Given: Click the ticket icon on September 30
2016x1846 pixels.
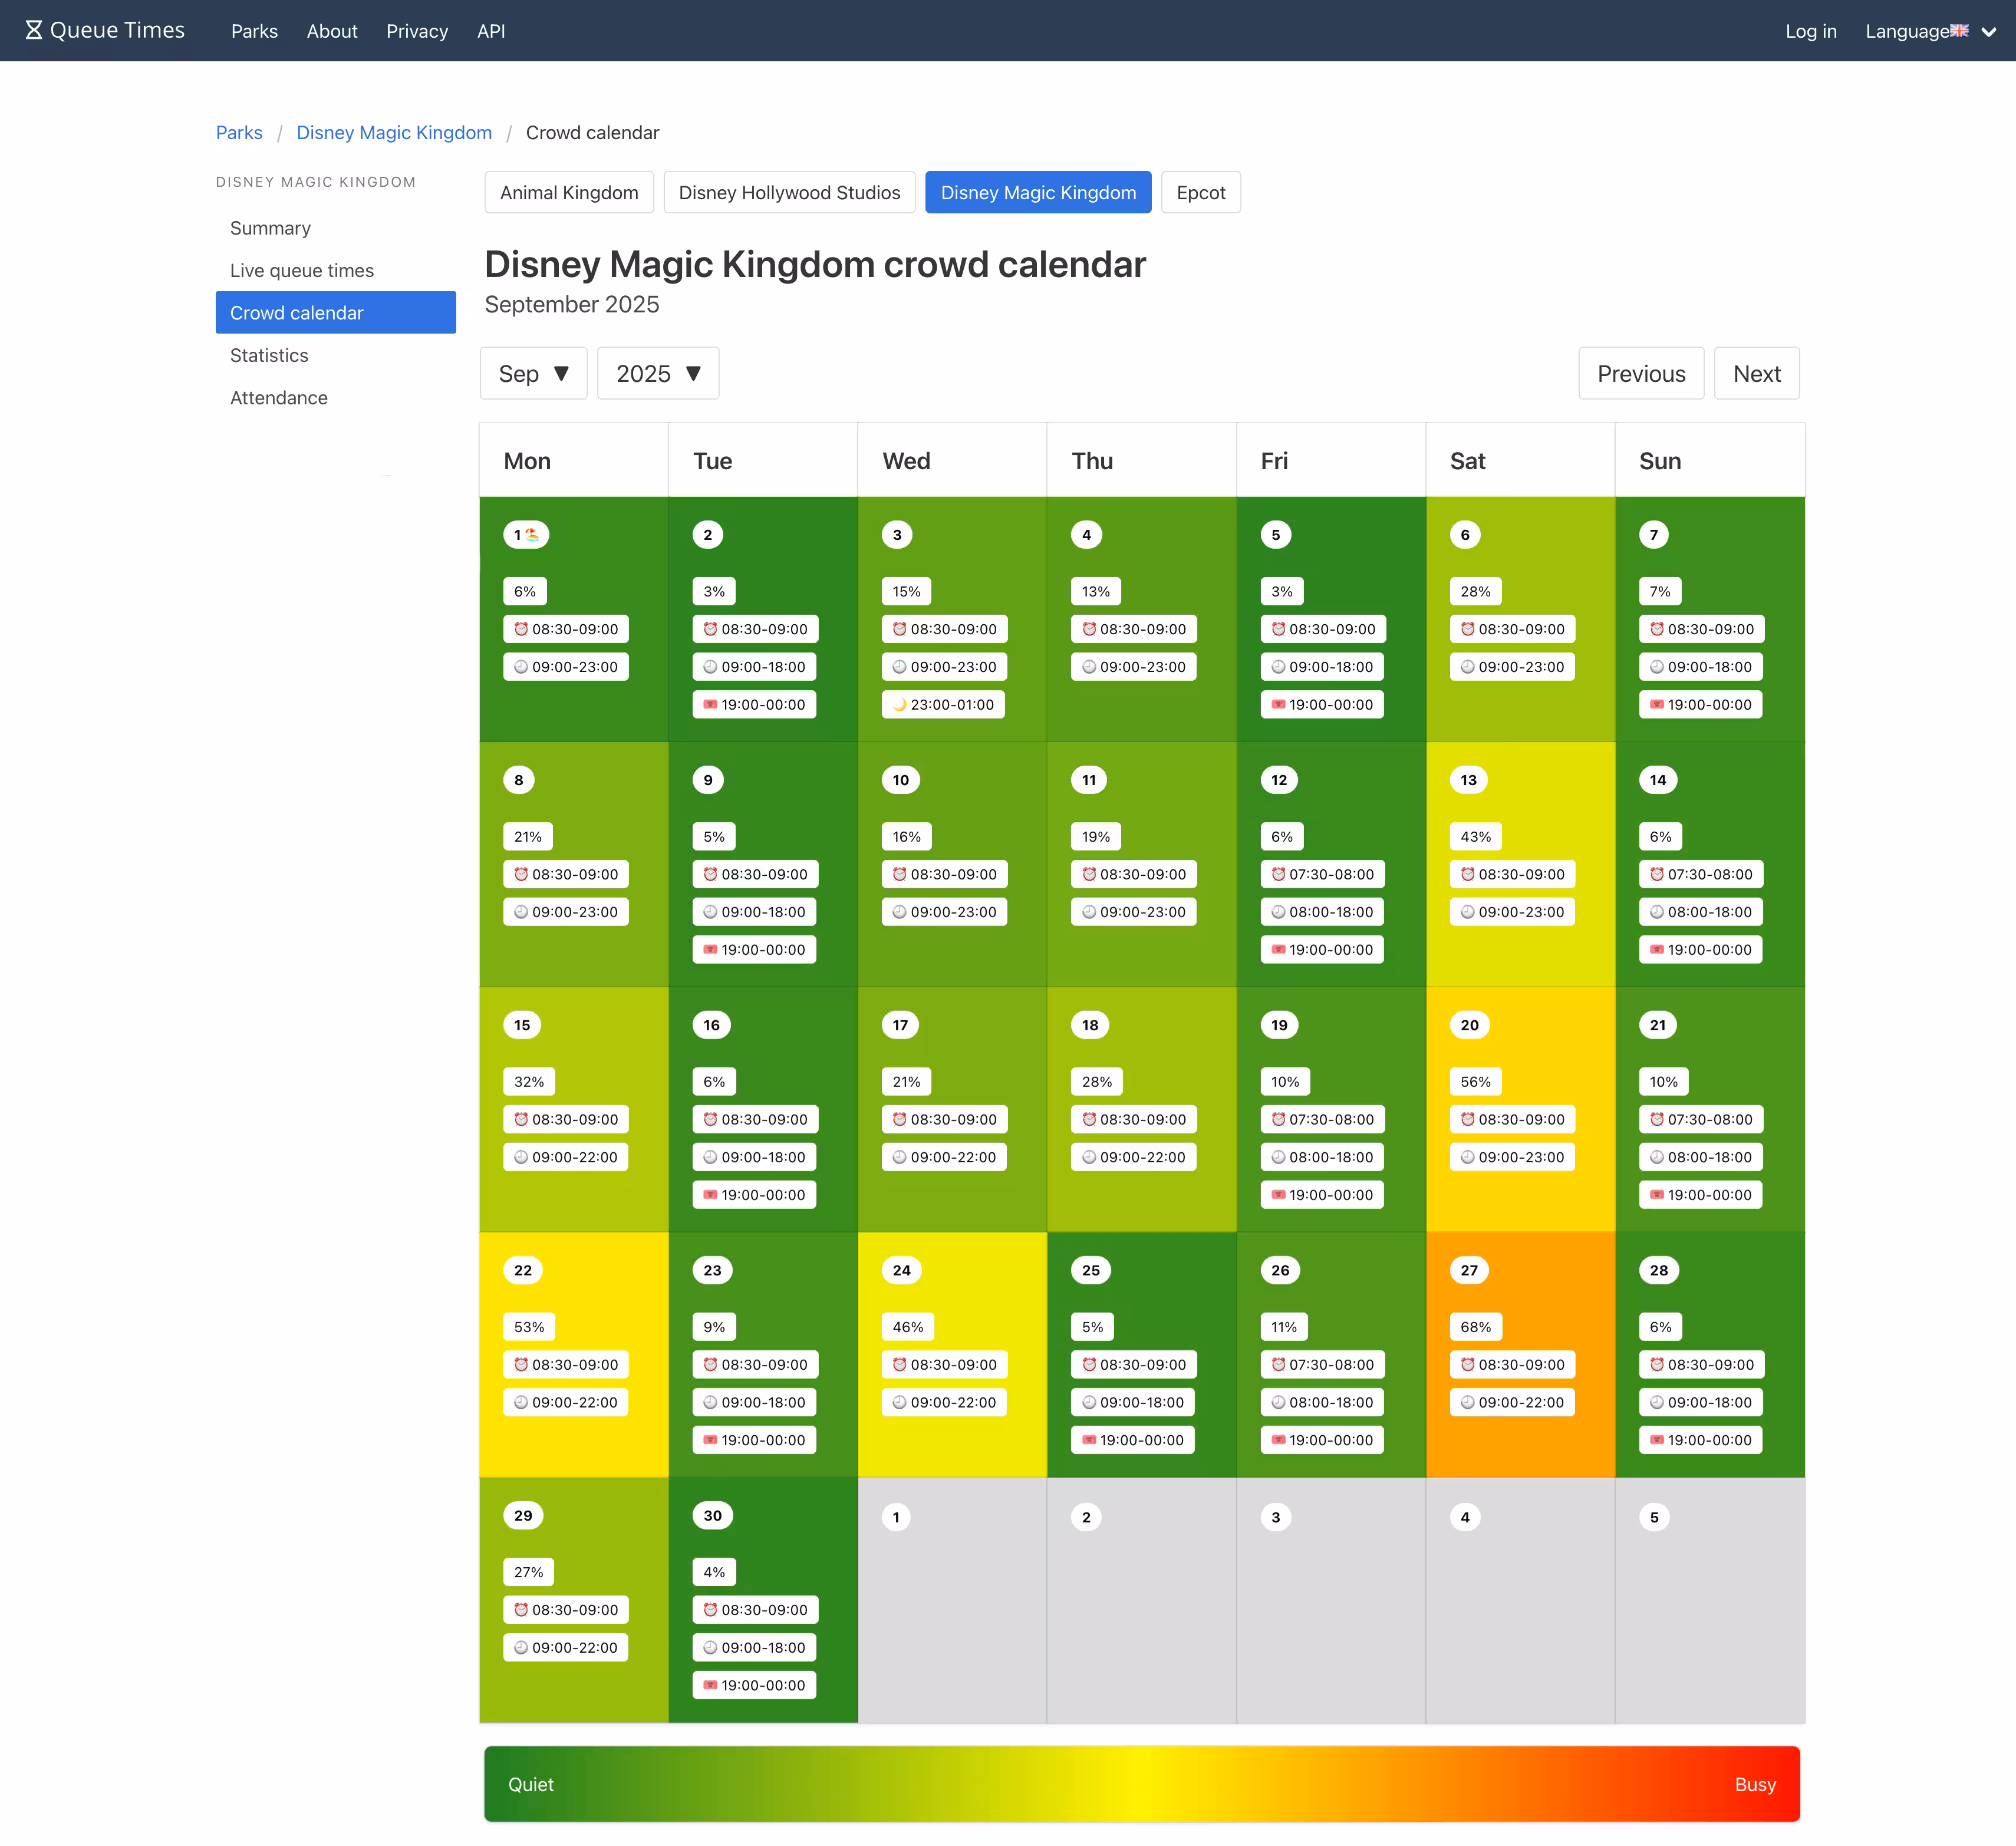Looking at the screenshot, I should pyautogui.click(x=710, y=1685).
